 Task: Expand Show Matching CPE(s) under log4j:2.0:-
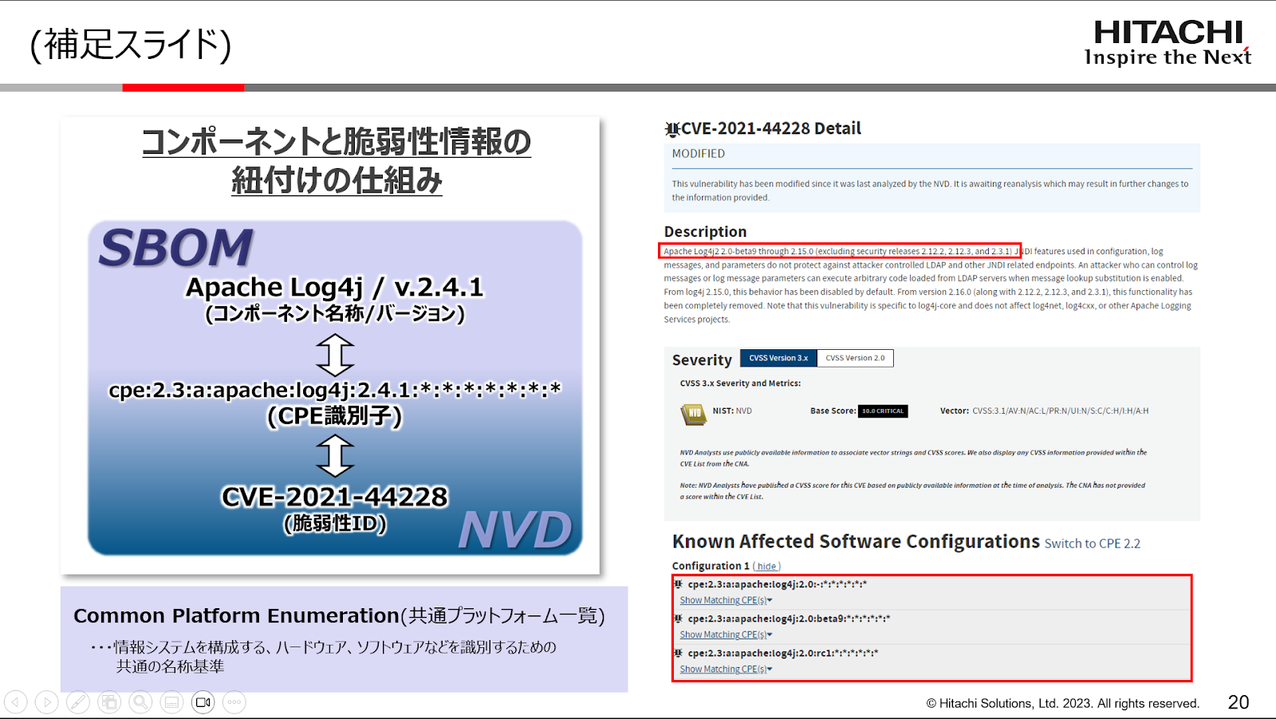point(725,600)
